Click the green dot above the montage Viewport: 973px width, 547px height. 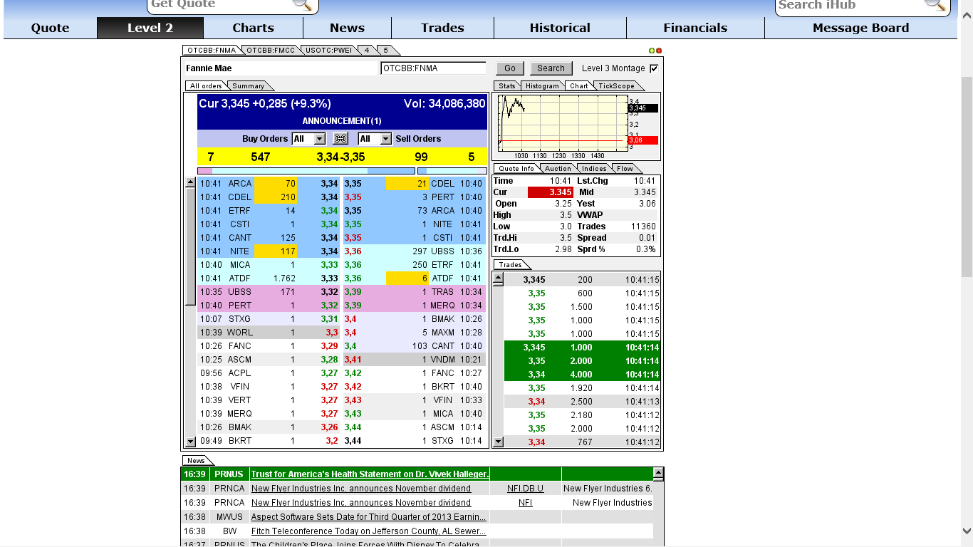click(651, 51)
